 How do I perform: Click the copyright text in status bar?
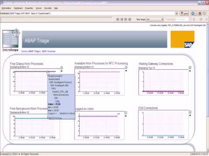coord(20,154)
